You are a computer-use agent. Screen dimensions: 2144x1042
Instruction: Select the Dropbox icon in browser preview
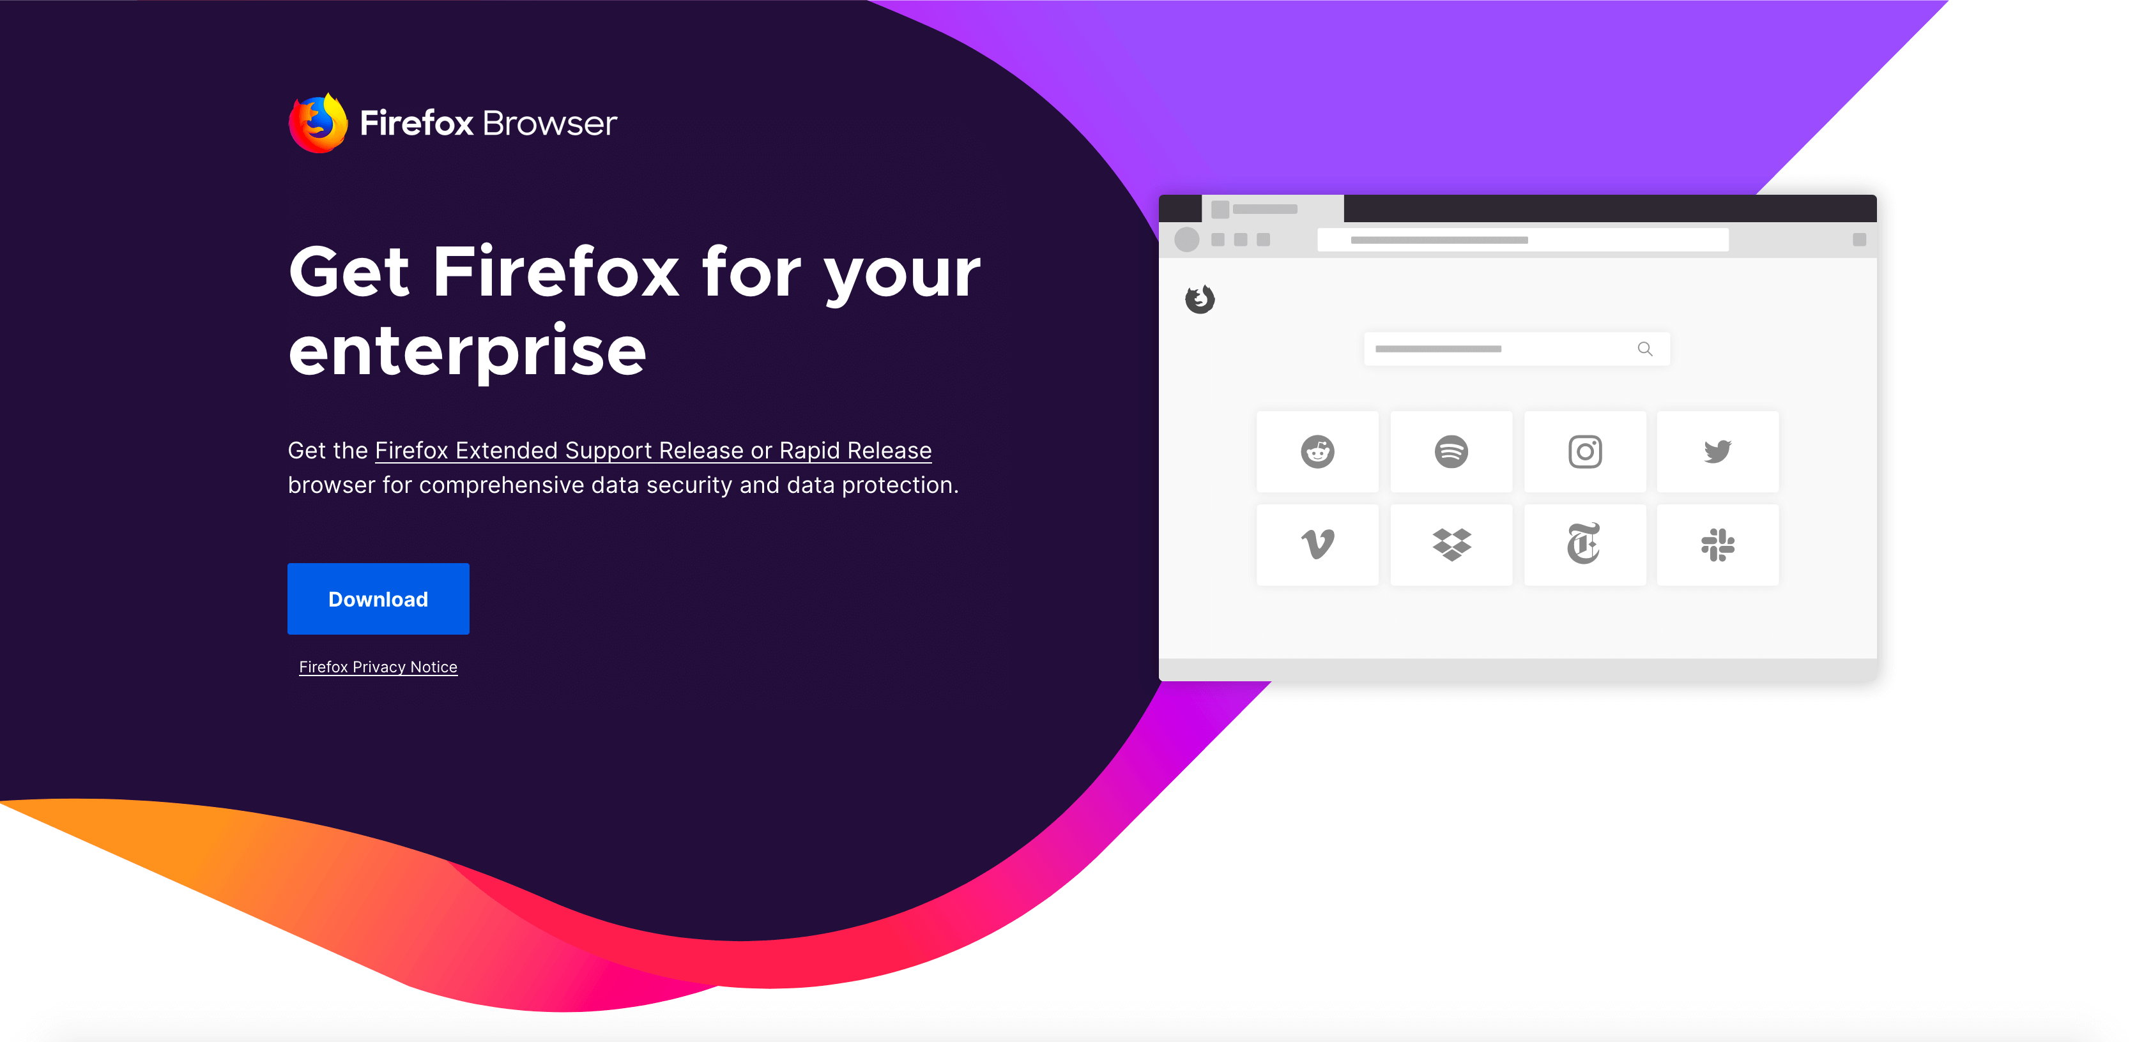(1452, 543)
